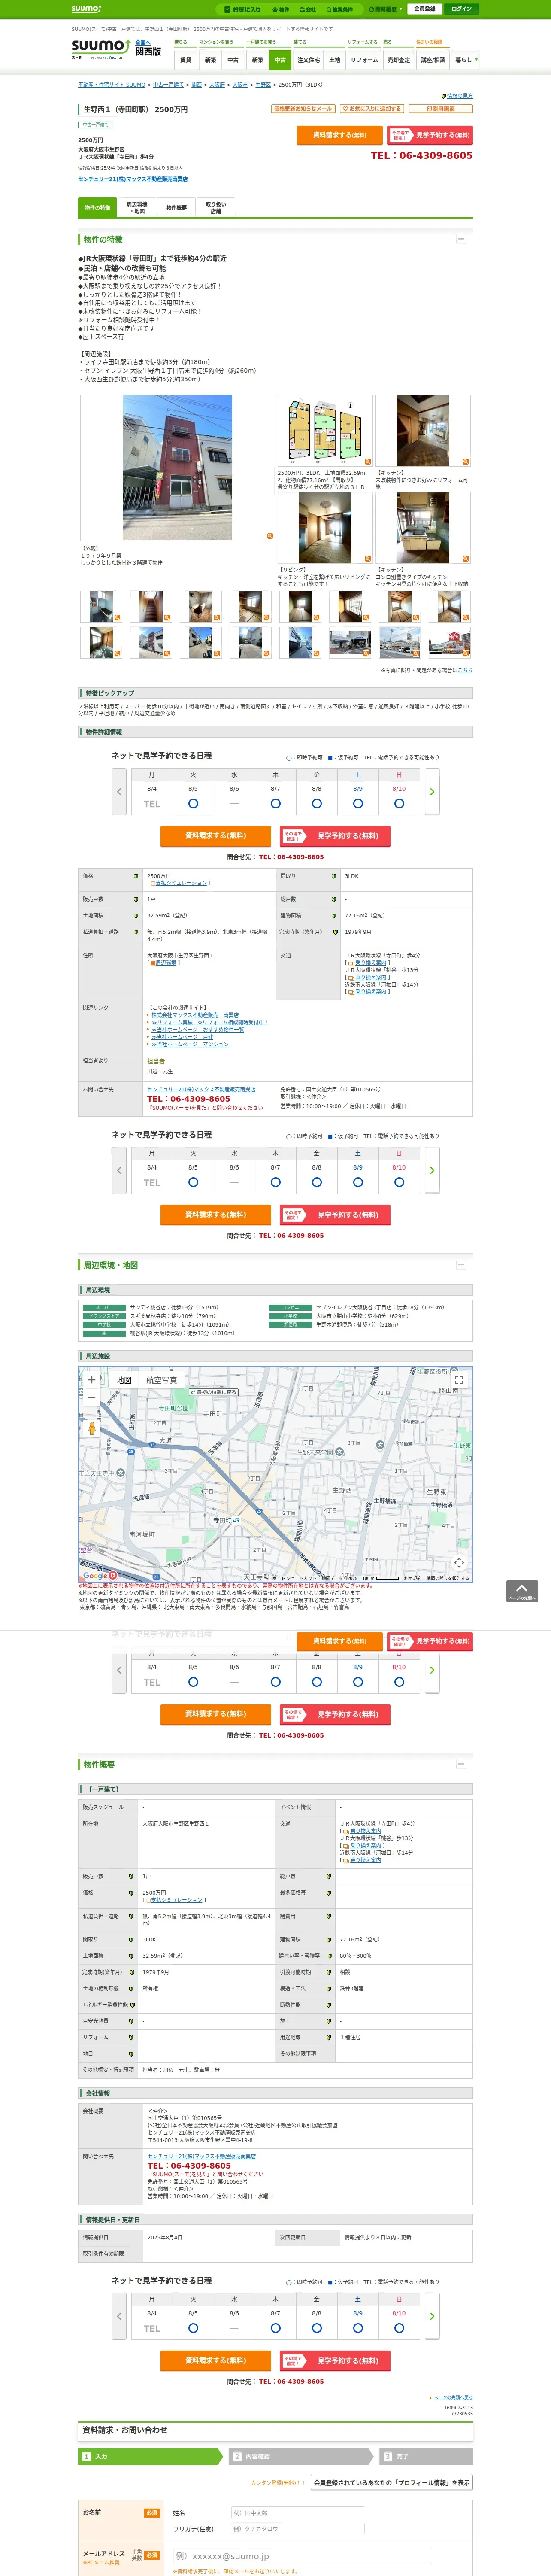The width and height of the screenshot is (551, 2576).
Task: Select the 賃貸 navigation tab
Action: point(185,60)
